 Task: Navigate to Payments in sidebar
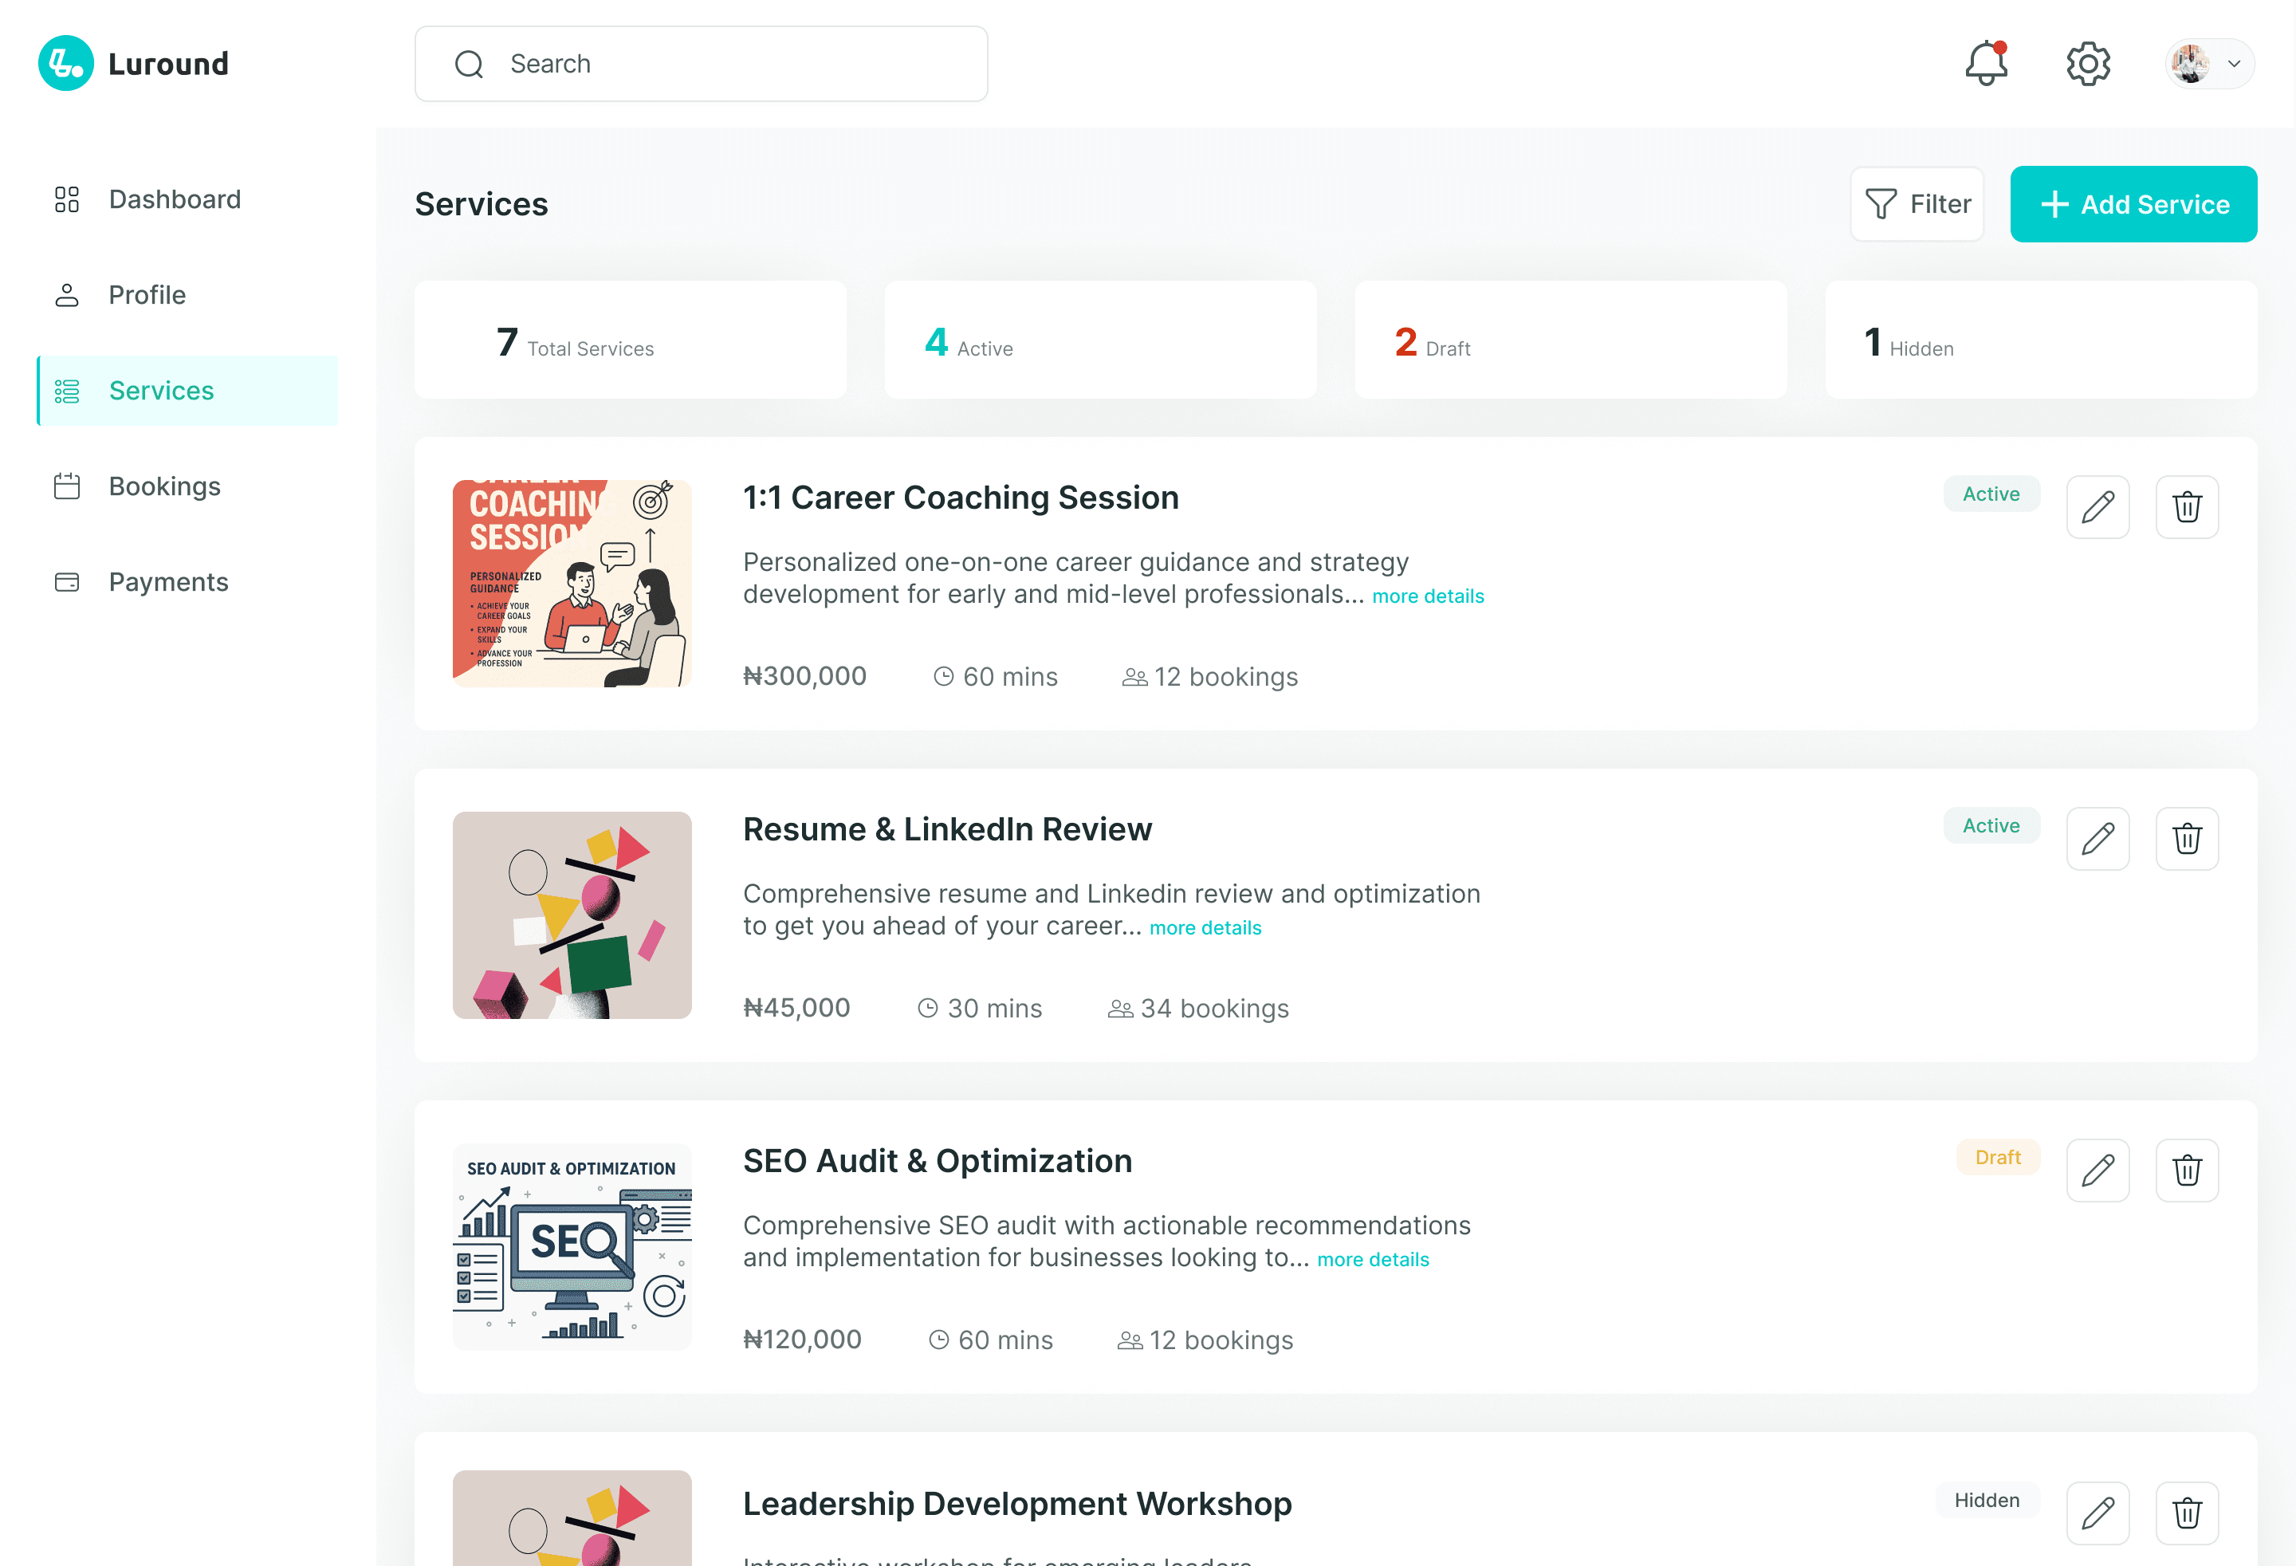[x=168, y=582]
